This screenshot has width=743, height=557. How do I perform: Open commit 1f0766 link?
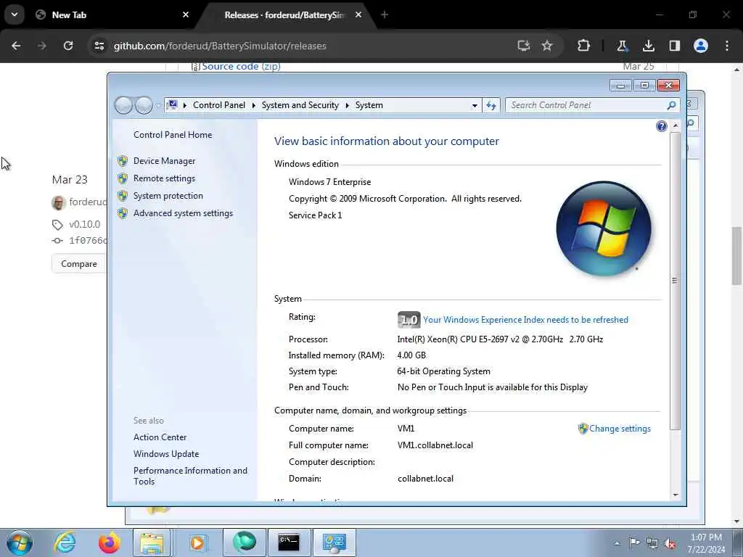click(x=88, y=241)
